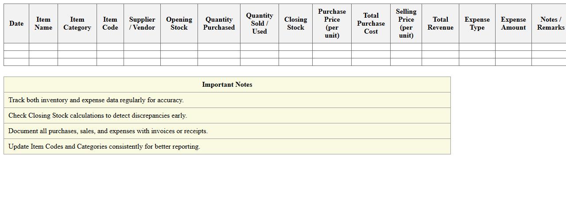The height and width of the screenshot is (215, 566).
Task: Click the Total Purchase Cost header
Action: (371, 23)
